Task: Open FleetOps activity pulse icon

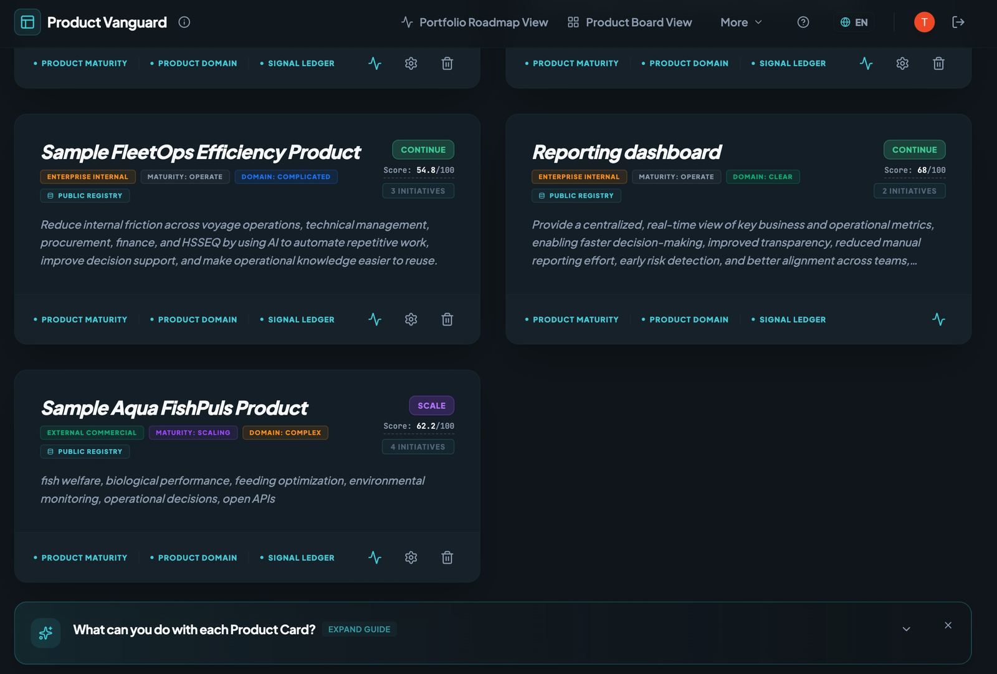Action: pyautogui.click(x=374, y=320)
